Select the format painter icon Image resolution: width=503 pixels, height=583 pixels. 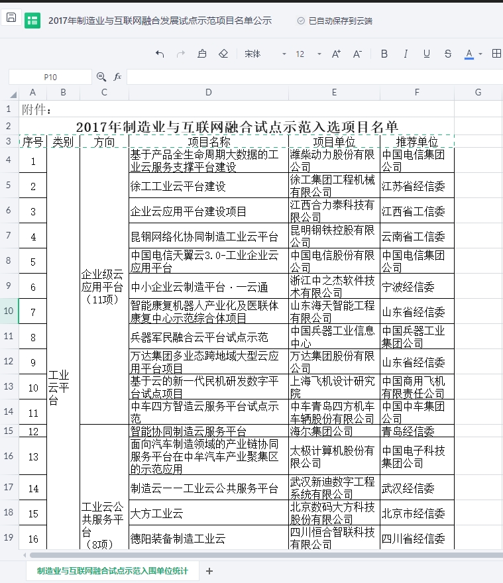pos(202,54)
